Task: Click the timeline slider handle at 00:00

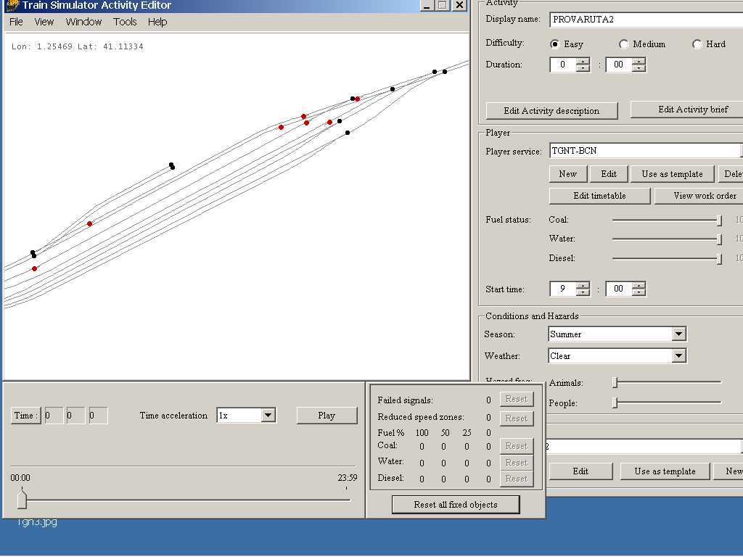Action: (x=22, y=500)
